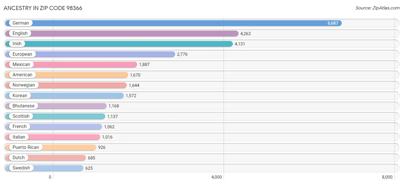Click the Scottish bar label
This screenshot has height=184, width=403.
[x=21, y=116]
